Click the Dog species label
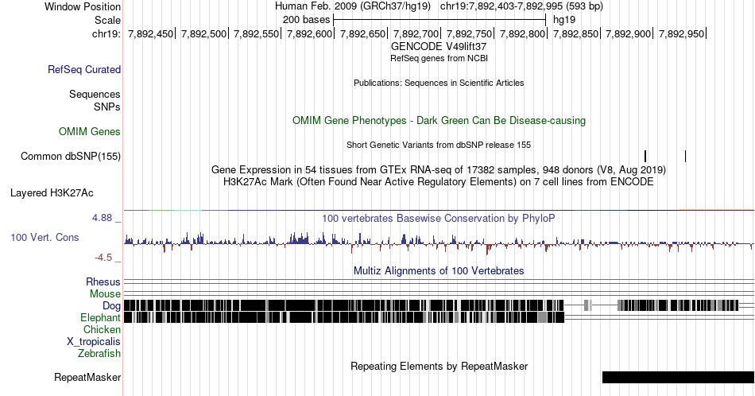755x396 pixels. click(x=111, y=306)
